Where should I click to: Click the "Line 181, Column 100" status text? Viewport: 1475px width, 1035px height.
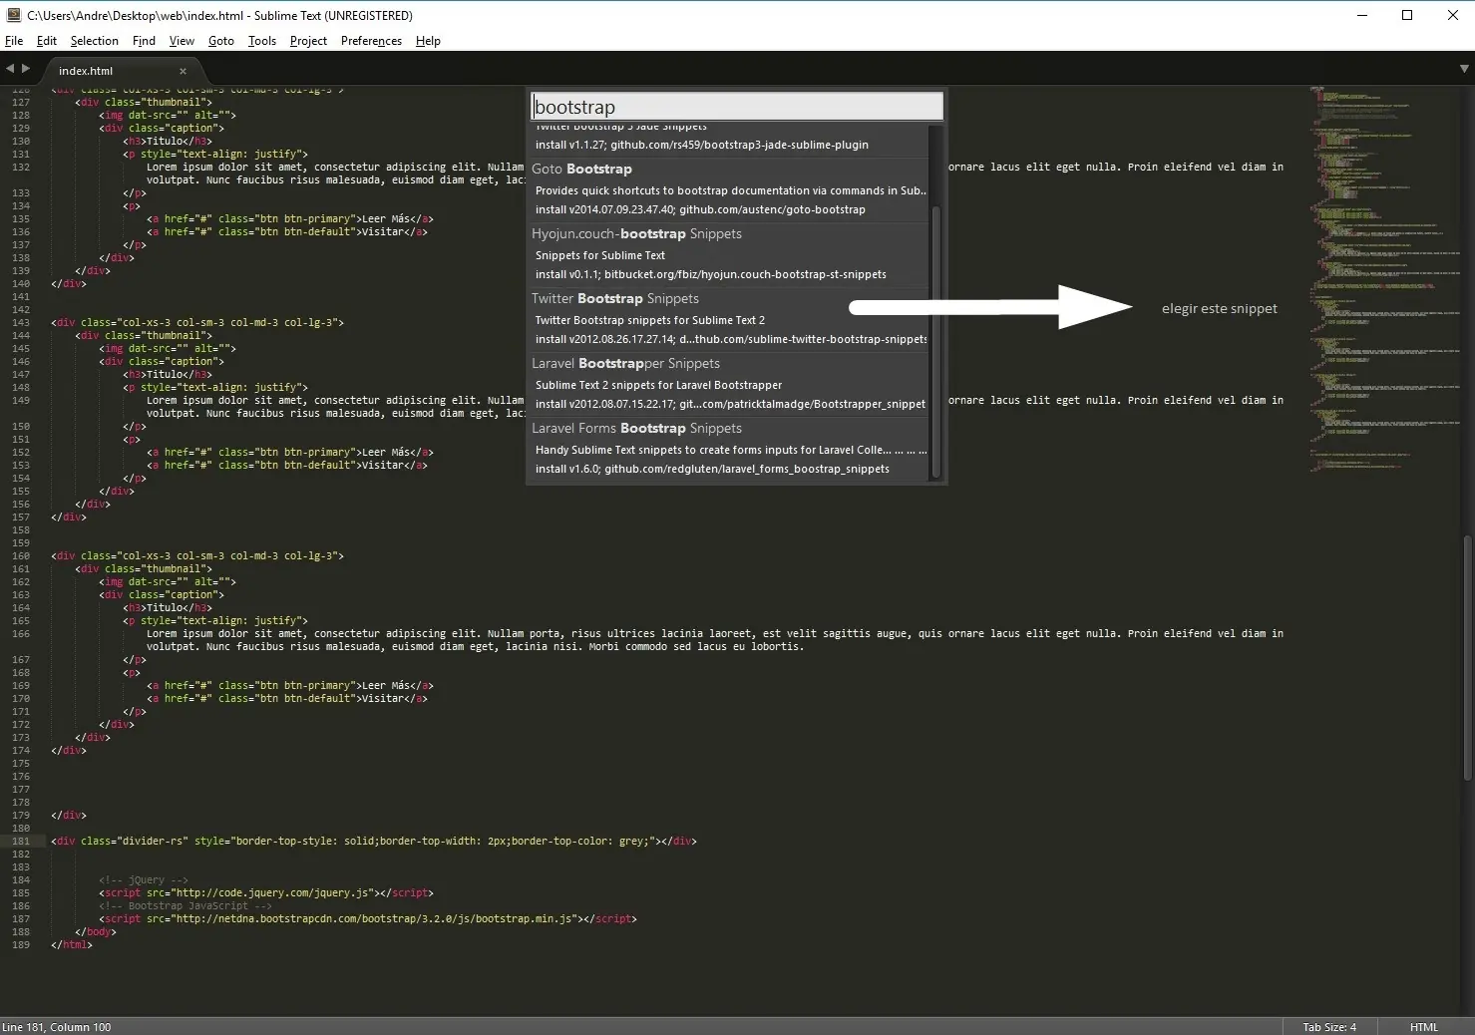click(x=57, y=1027)
